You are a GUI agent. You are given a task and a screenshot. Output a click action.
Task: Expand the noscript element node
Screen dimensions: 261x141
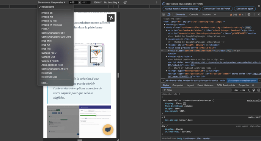click(x=167, y=39)
